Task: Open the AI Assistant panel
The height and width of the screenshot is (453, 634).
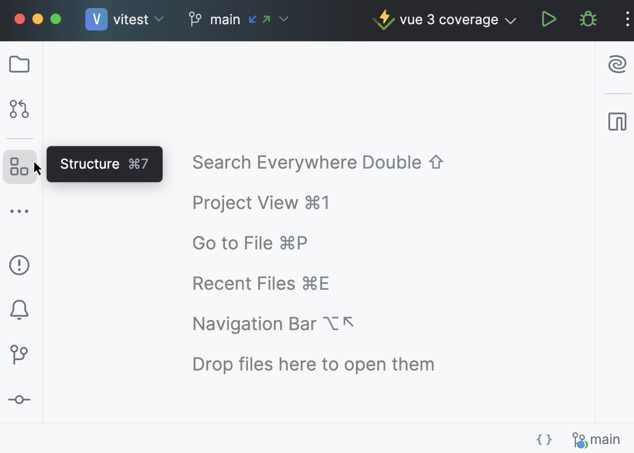Action: pos(617,64)
